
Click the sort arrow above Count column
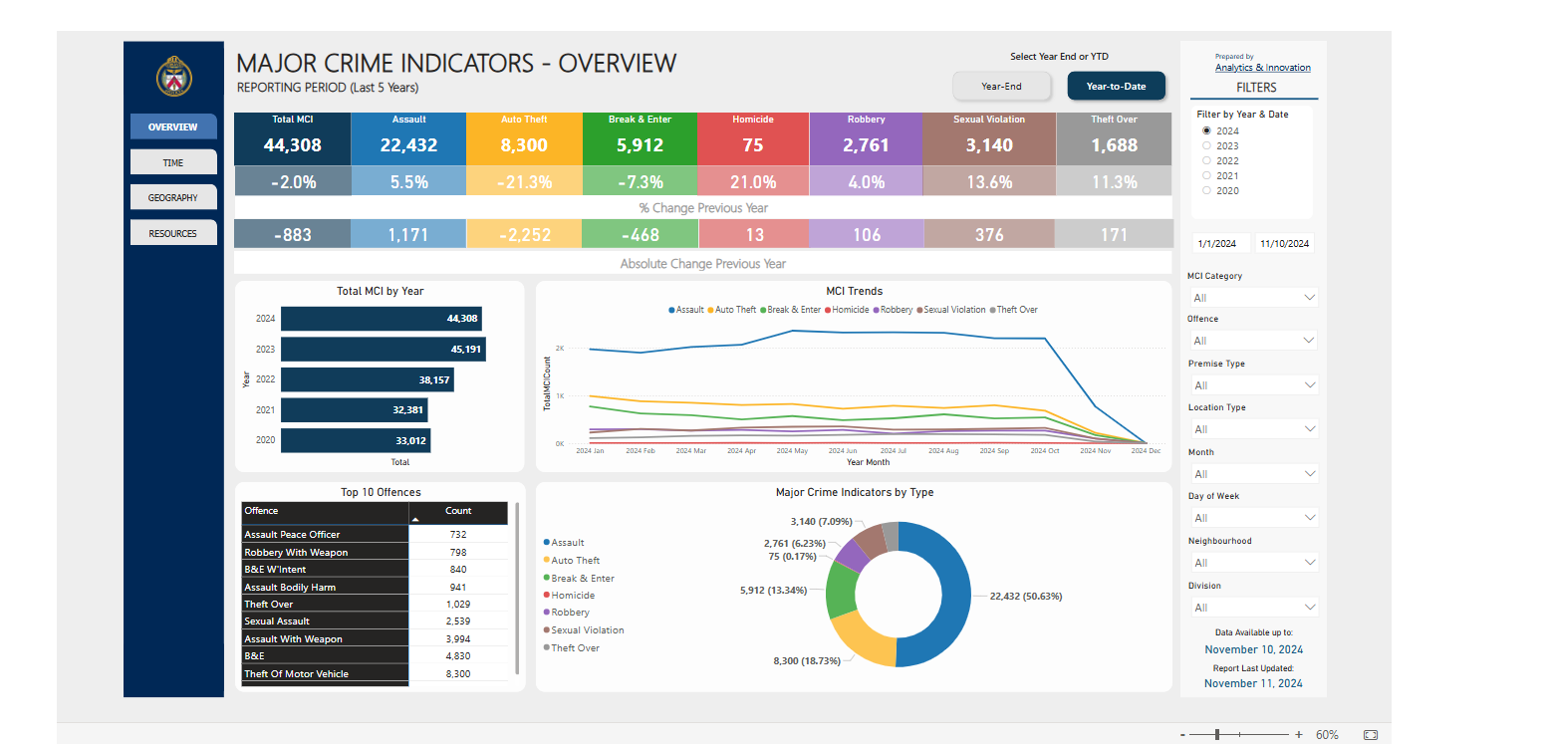click(415, 519)
